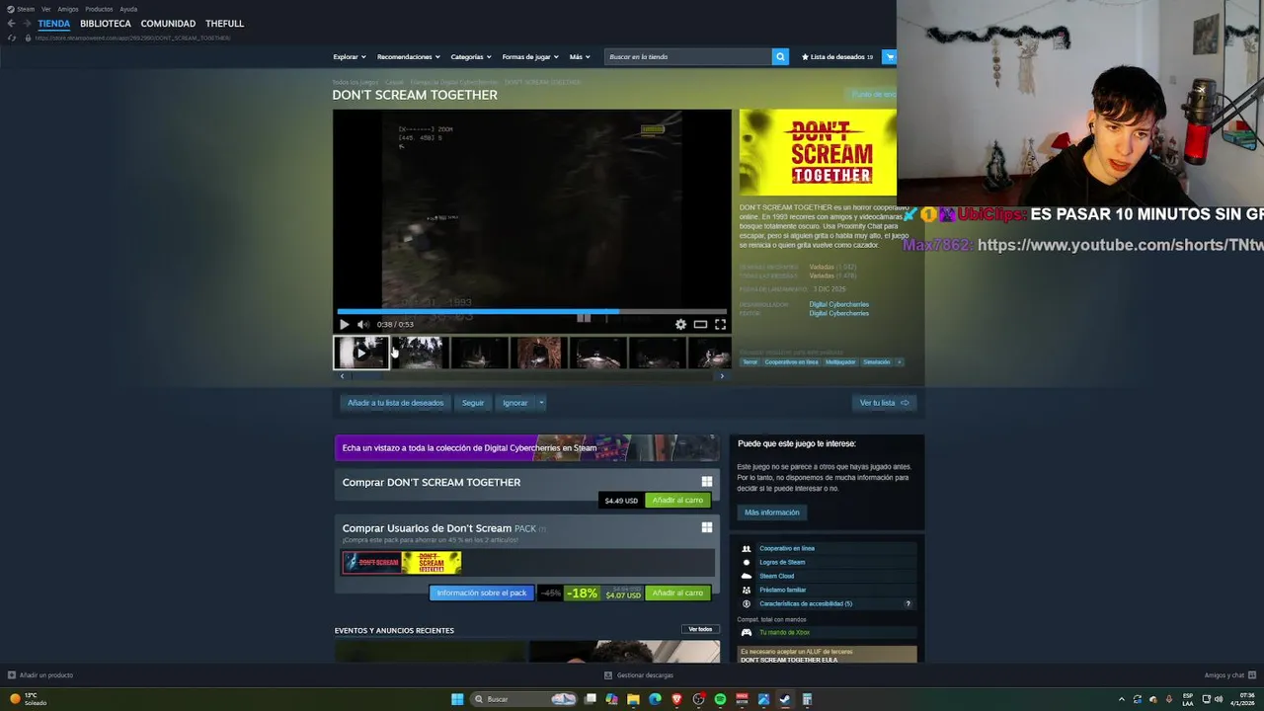Seek on the trailer progress bar
The height and width of the screenshot is (711, 1264).
(531, 311)
